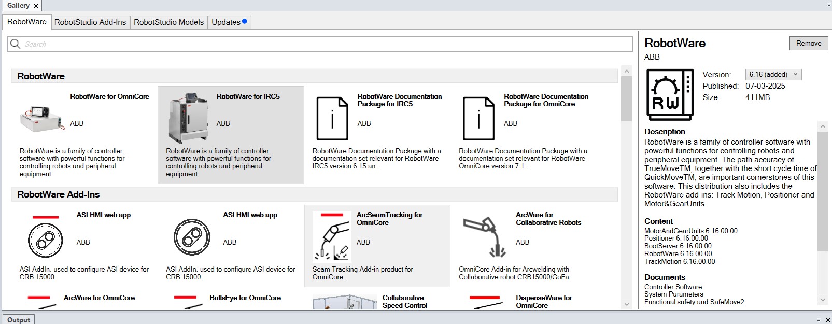Image resolution: width=832 pixels, height=324 pixels.
Task: Click 'OmniCore Add-in for Arcwelding' description
Action: click(x=514, y=273)
